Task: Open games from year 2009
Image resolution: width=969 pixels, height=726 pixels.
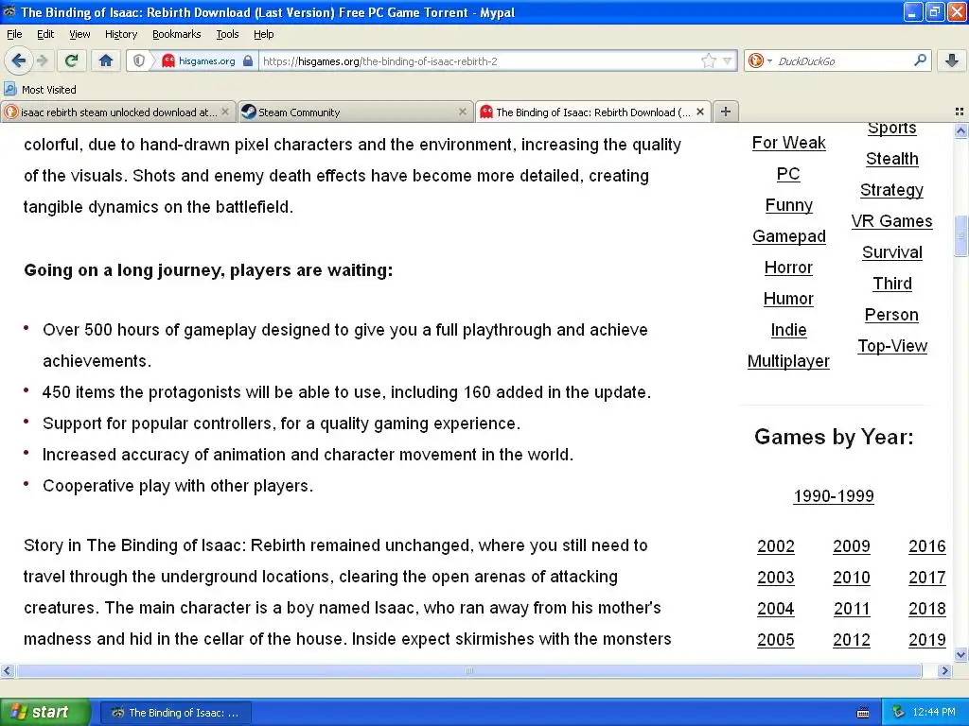Action: tap(851, 545)
